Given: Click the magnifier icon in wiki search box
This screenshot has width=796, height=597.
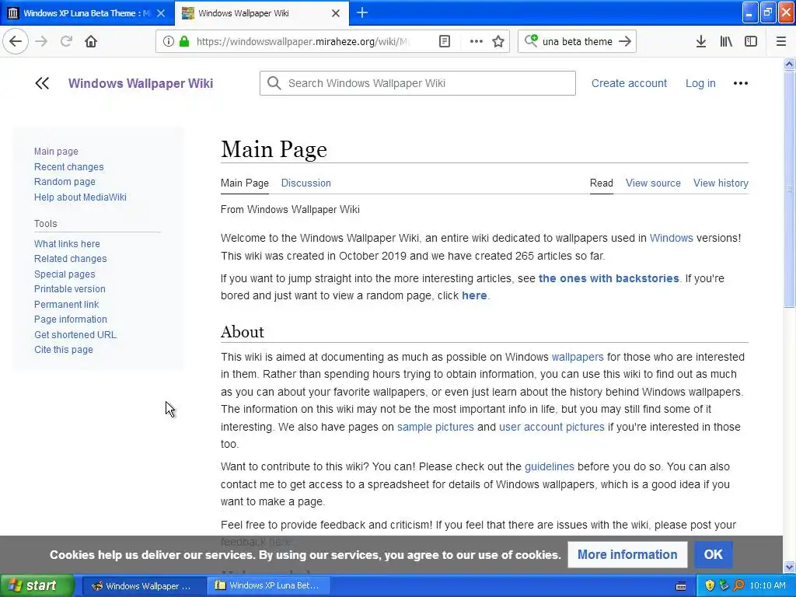Looking at the screenshot, I should 274,83.
